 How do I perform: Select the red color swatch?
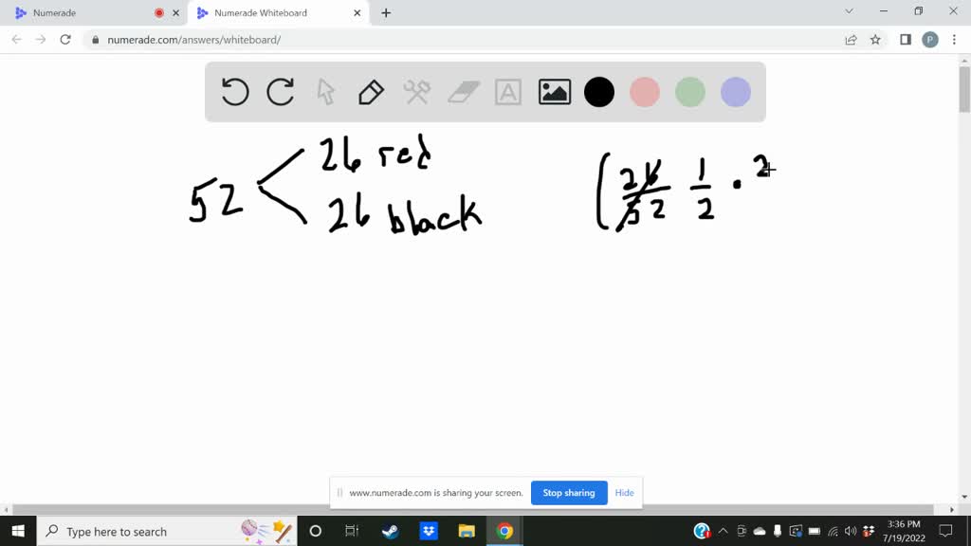644,91
